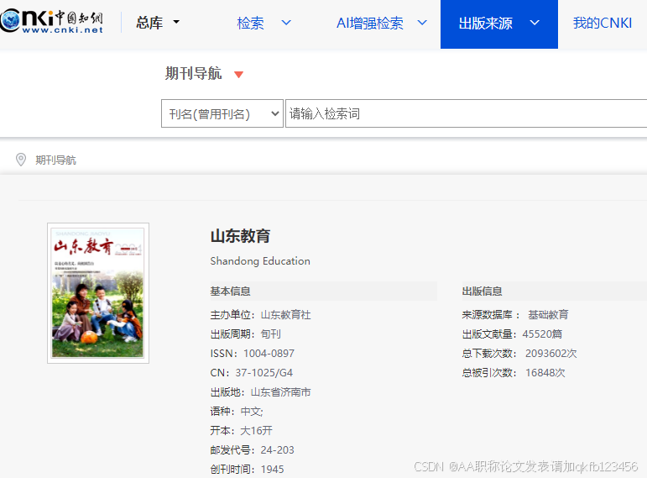The image size is (647, 478).
Task: Expand the AI增强检索 chevron
Action: point(422,23)
